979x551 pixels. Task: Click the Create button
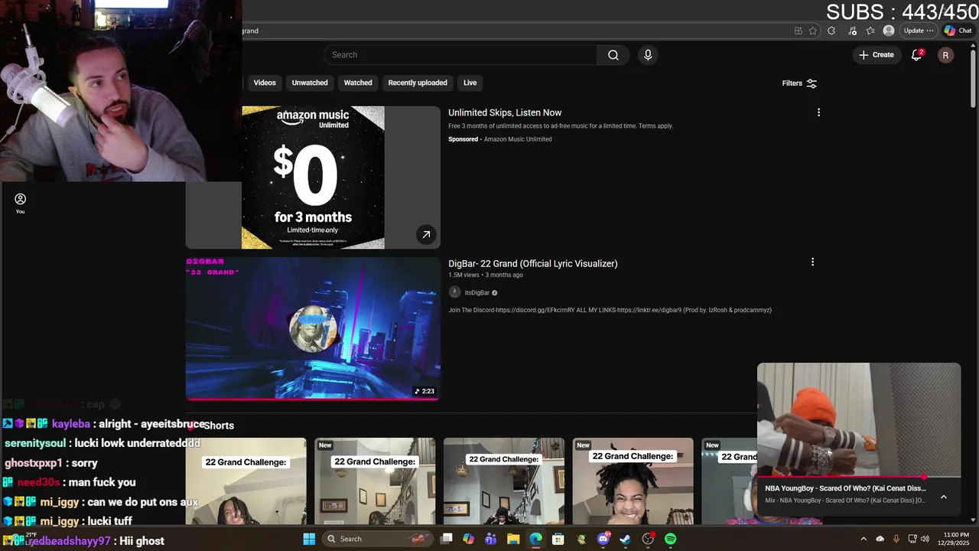(877, 55)
